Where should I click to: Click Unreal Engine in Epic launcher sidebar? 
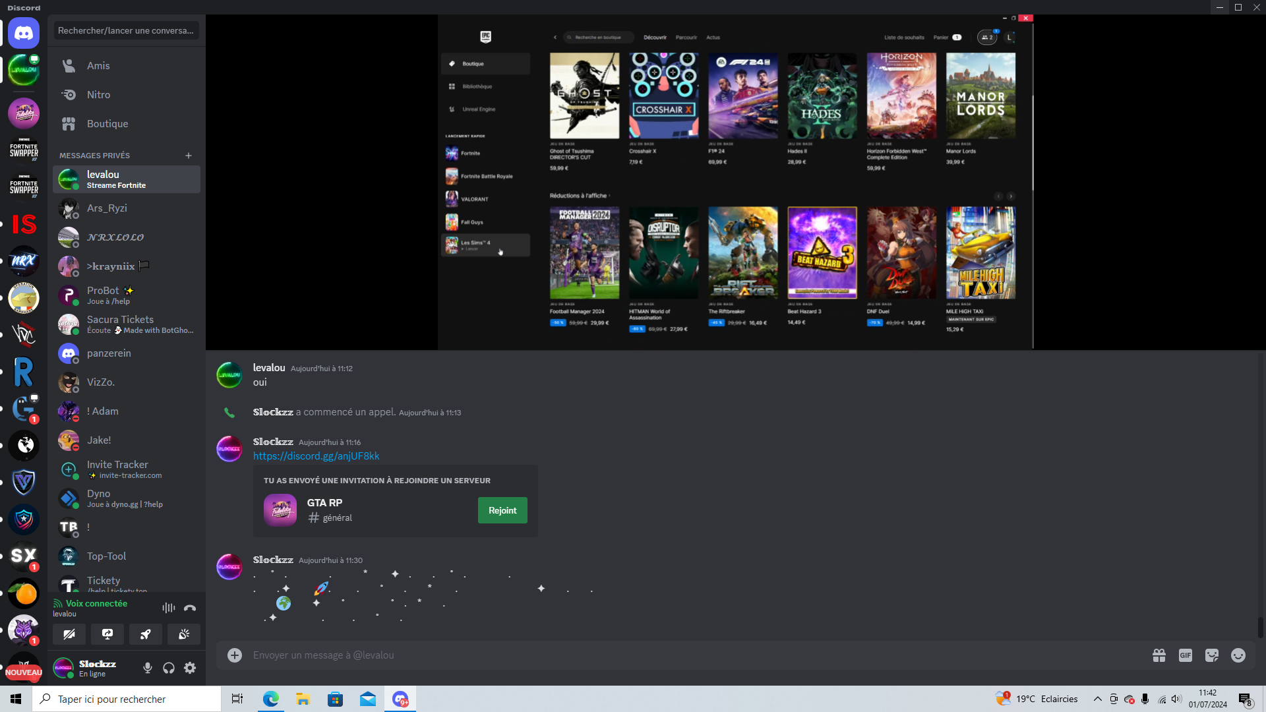[x=485, y=109]
